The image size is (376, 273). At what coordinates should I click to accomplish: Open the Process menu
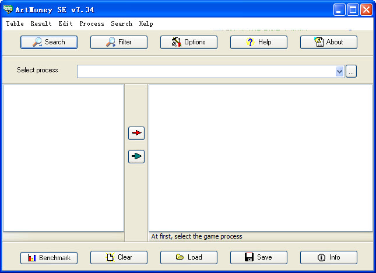pos(92,24)
